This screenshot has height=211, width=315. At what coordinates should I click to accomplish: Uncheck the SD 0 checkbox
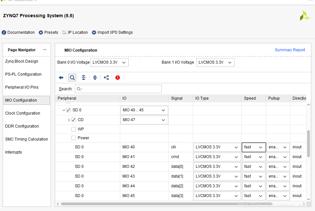tap(68, 110)
